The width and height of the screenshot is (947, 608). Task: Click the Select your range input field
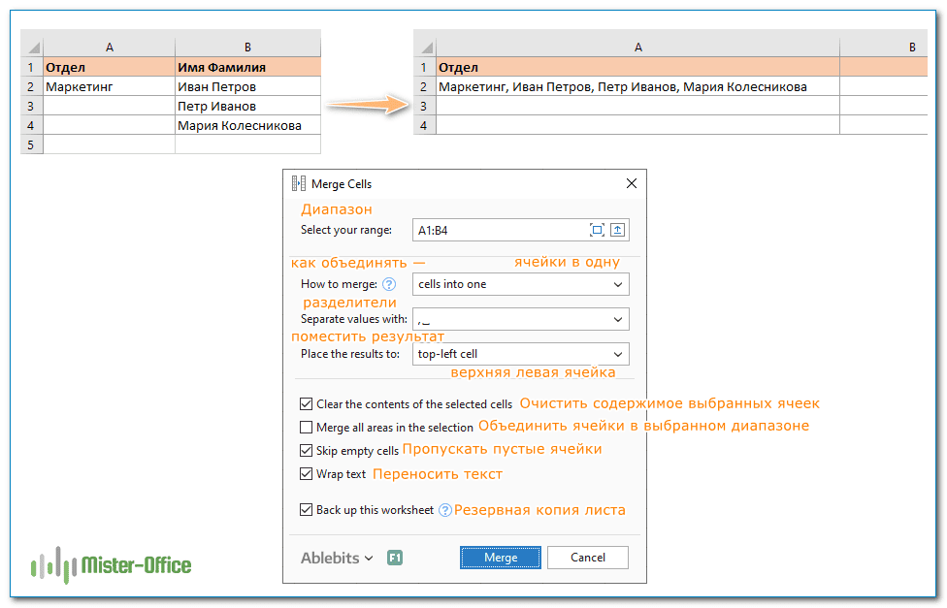pos(500,230)
